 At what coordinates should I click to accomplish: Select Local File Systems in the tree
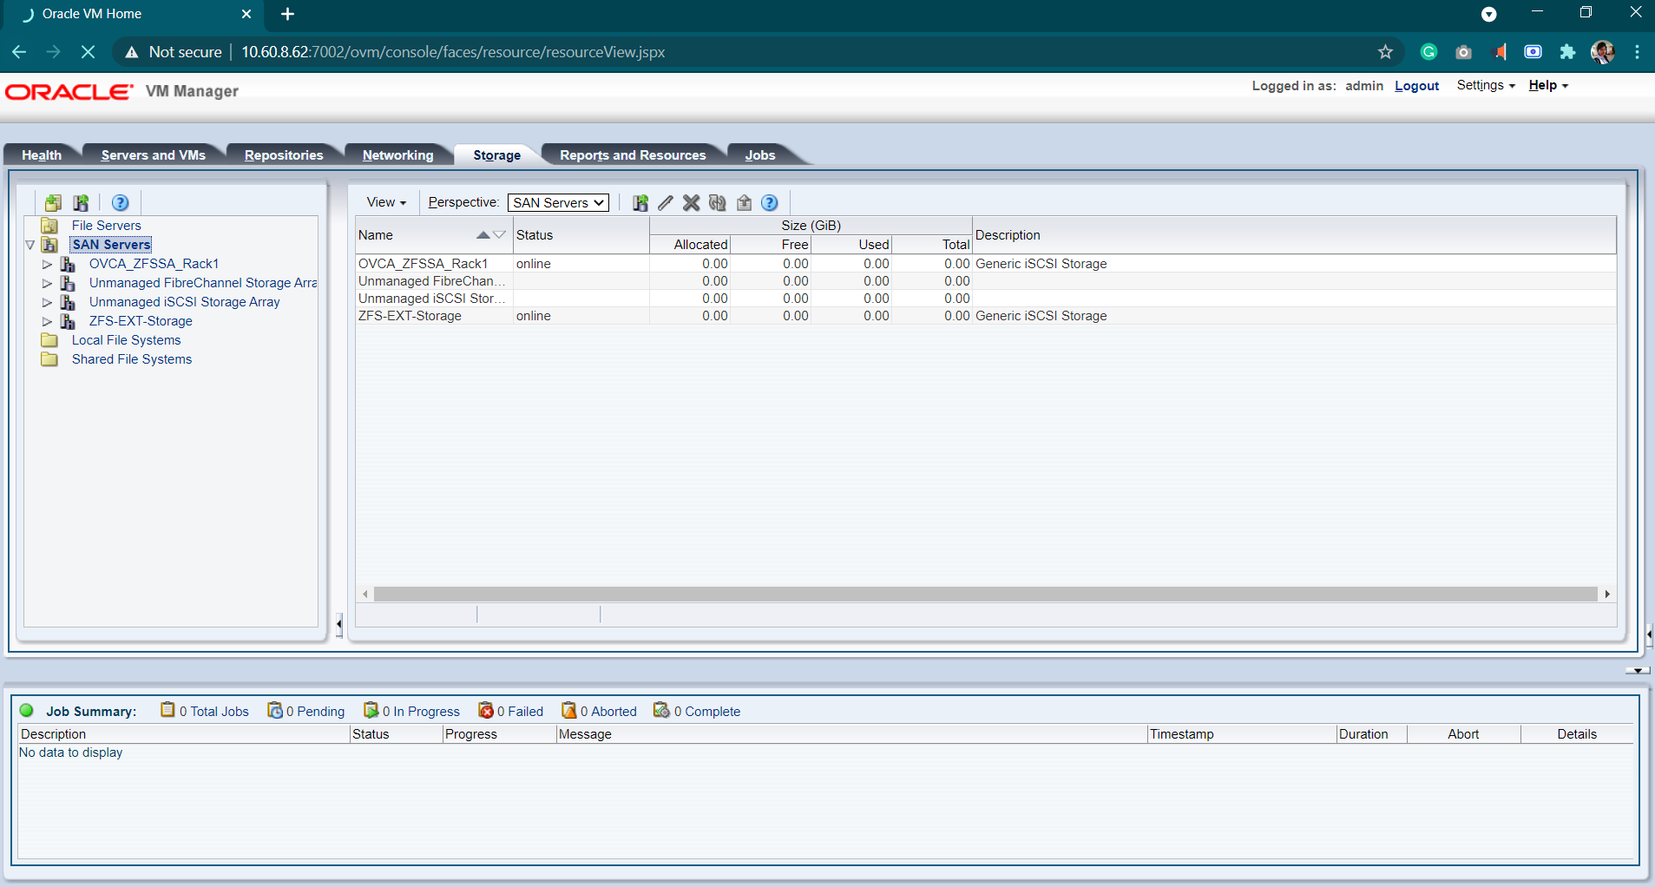(x=126, y=340)
